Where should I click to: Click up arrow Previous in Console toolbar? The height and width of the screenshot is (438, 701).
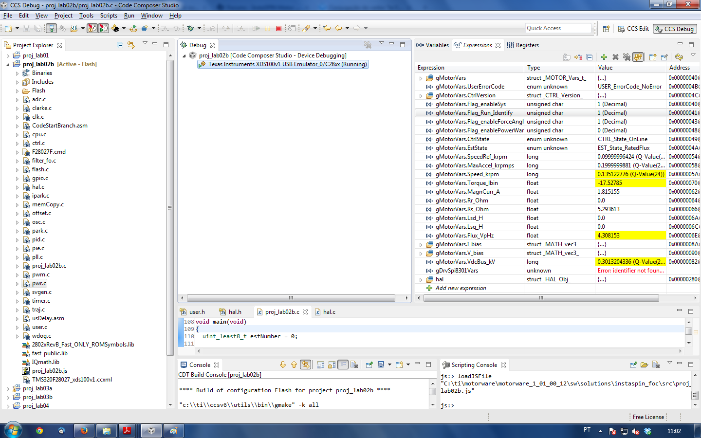(294, 365)
